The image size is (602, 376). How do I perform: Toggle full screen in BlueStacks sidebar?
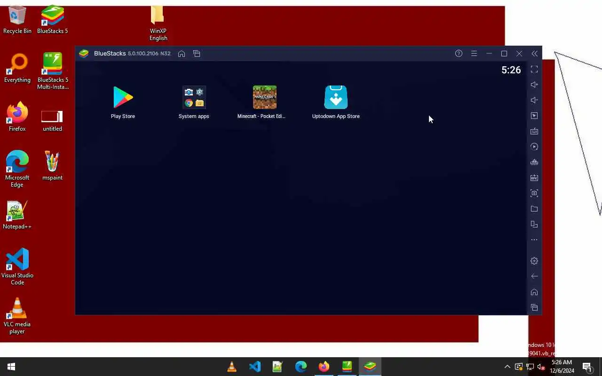pyautogui.click(x=534, y=69)
